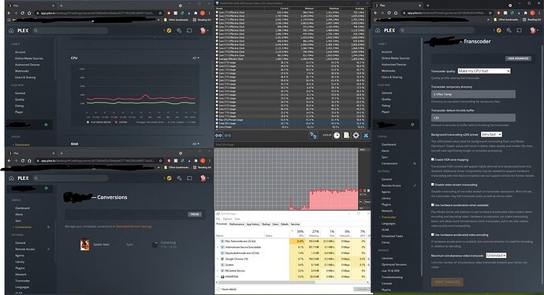544x295 pixels.
Task: Toggle Disable video stream transcoding checkbox
Action: pyautogui.click(x=433, y=185)
